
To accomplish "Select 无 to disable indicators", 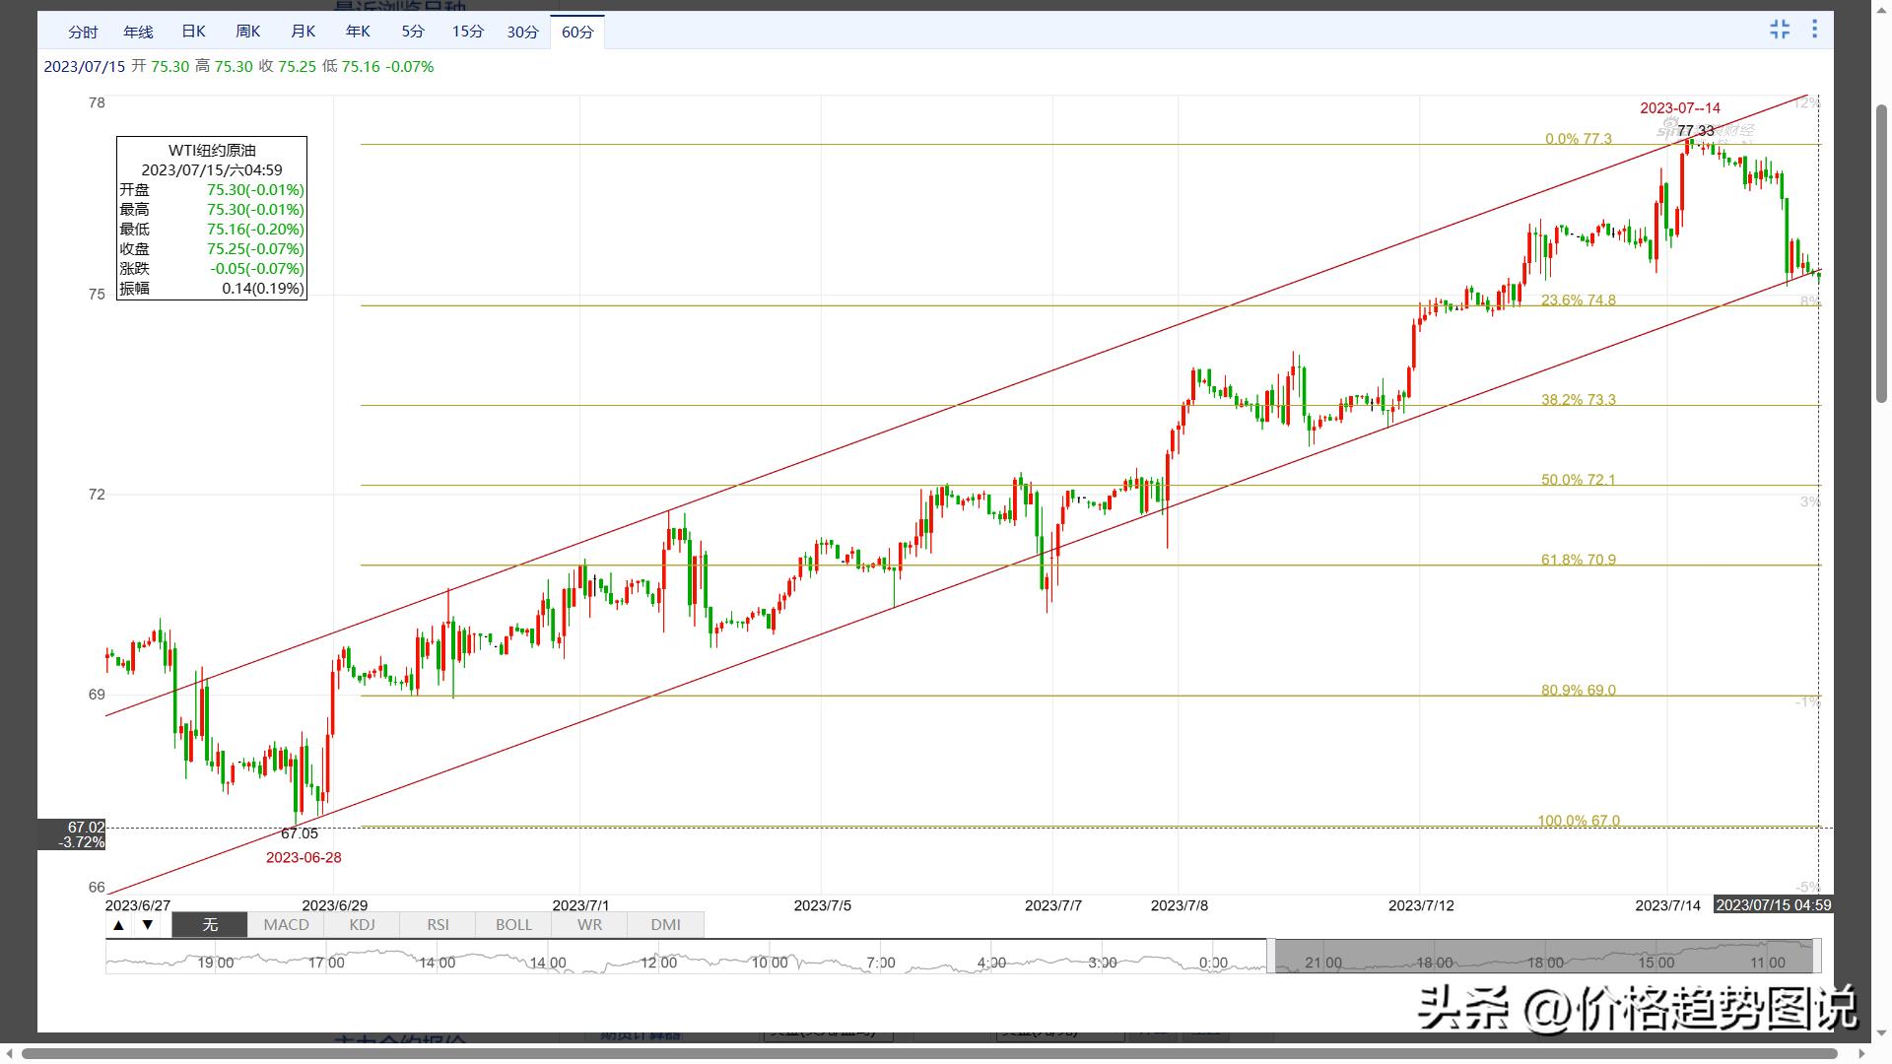I will point(210,925).
